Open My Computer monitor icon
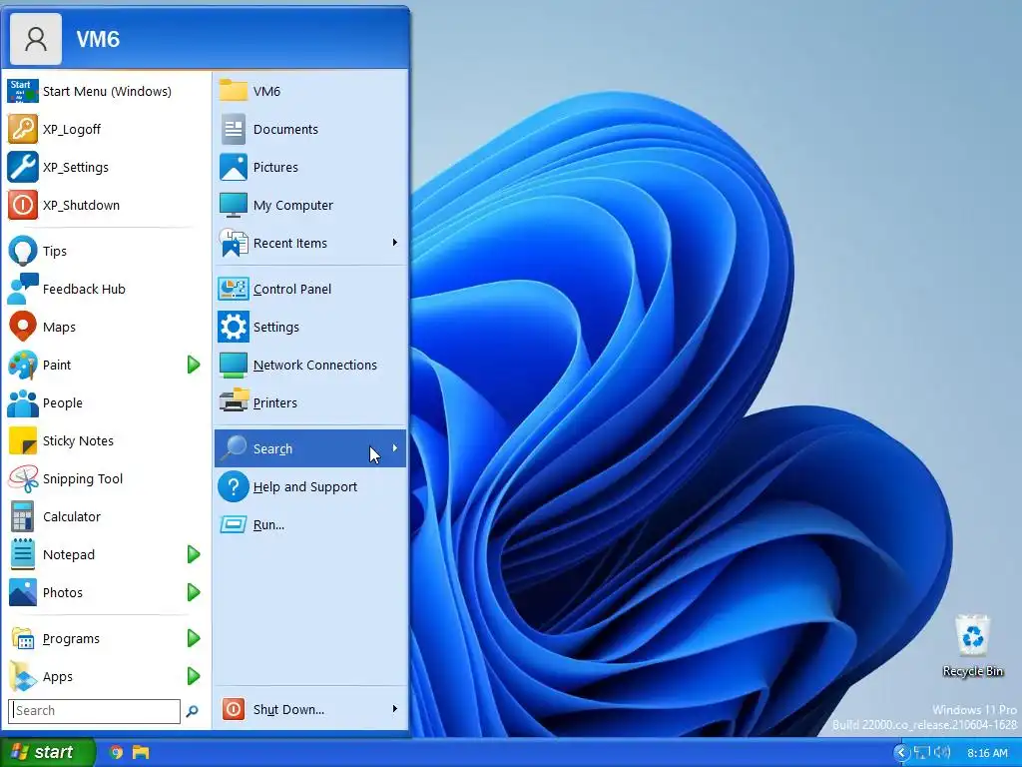This screenshot has width=1022, height=767. point(234,205)
